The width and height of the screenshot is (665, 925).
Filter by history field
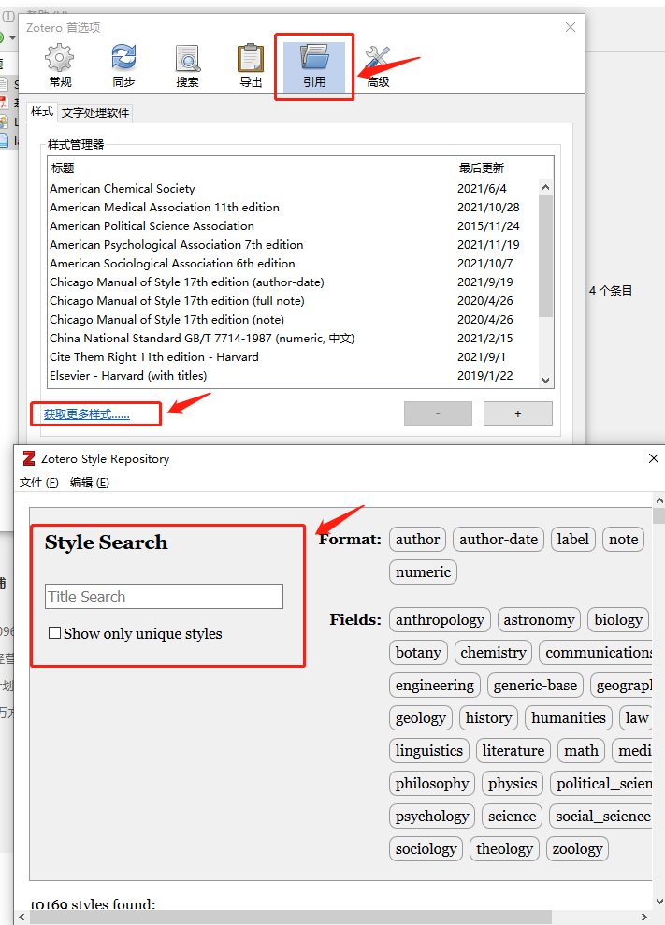488,717
